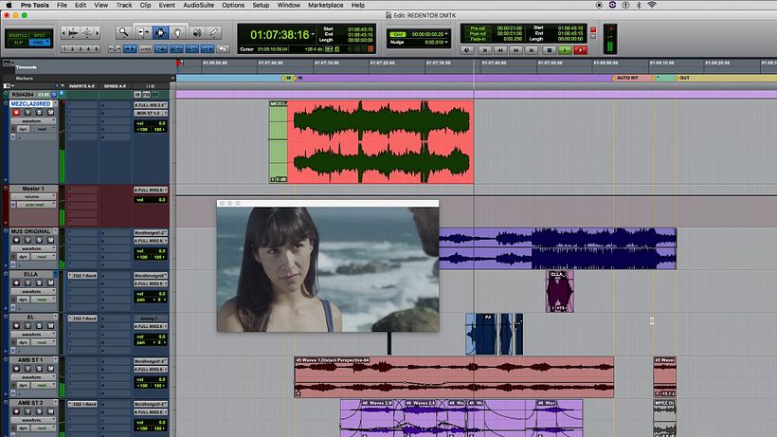
Task: Select the Scrubber speaker tool
Action: click(197, 32)
